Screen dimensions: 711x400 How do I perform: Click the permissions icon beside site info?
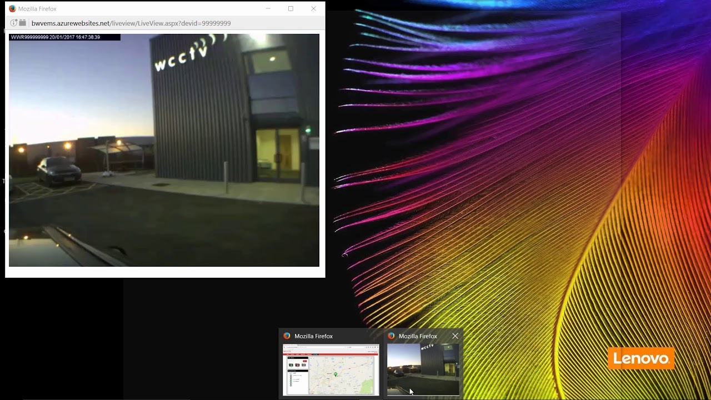pos(23,23)
